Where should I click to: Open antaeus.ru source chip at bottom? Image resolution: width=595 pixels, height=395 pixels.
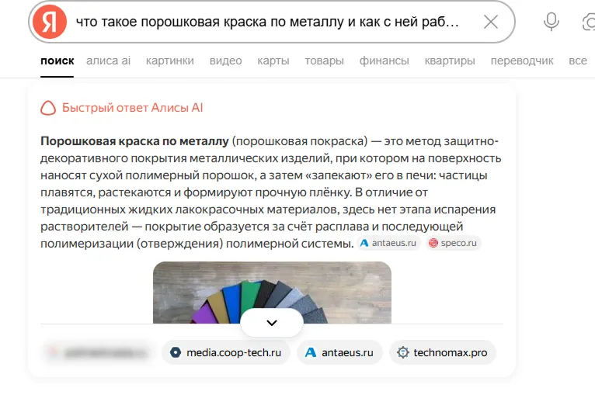pos(339,352)
